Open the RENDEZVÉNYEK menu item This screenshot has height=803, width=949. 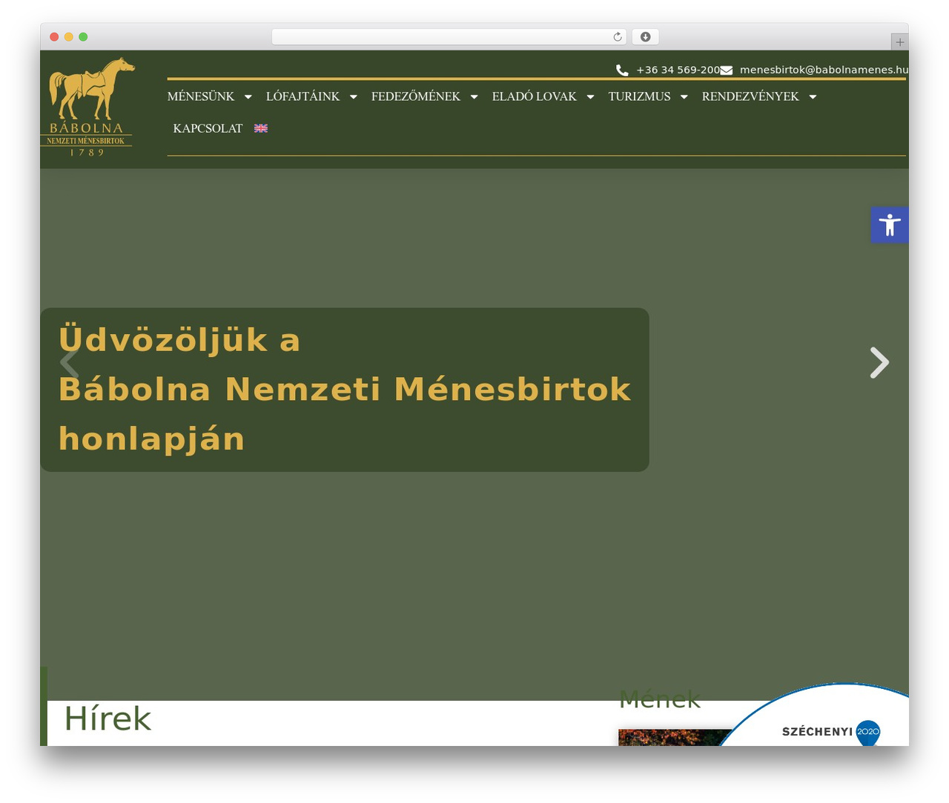(x=750, y=96)
